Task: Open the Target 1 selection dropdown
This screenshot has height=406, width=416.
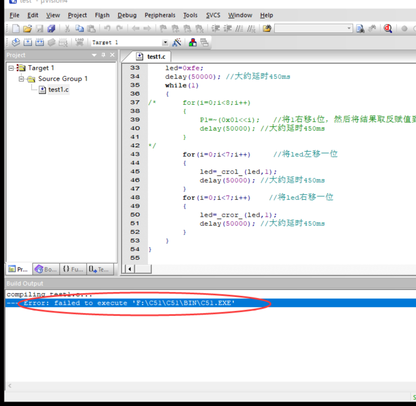Action: click(165, 42)
